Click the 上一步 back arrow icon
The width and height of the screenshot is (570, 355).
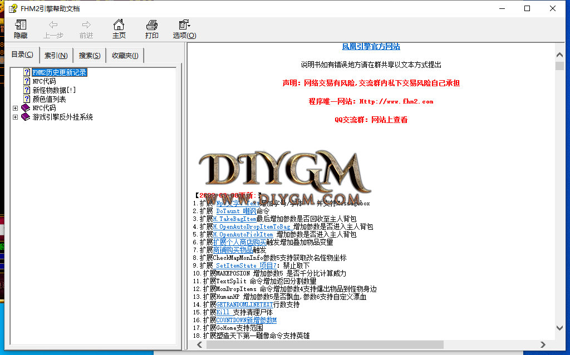53,24
